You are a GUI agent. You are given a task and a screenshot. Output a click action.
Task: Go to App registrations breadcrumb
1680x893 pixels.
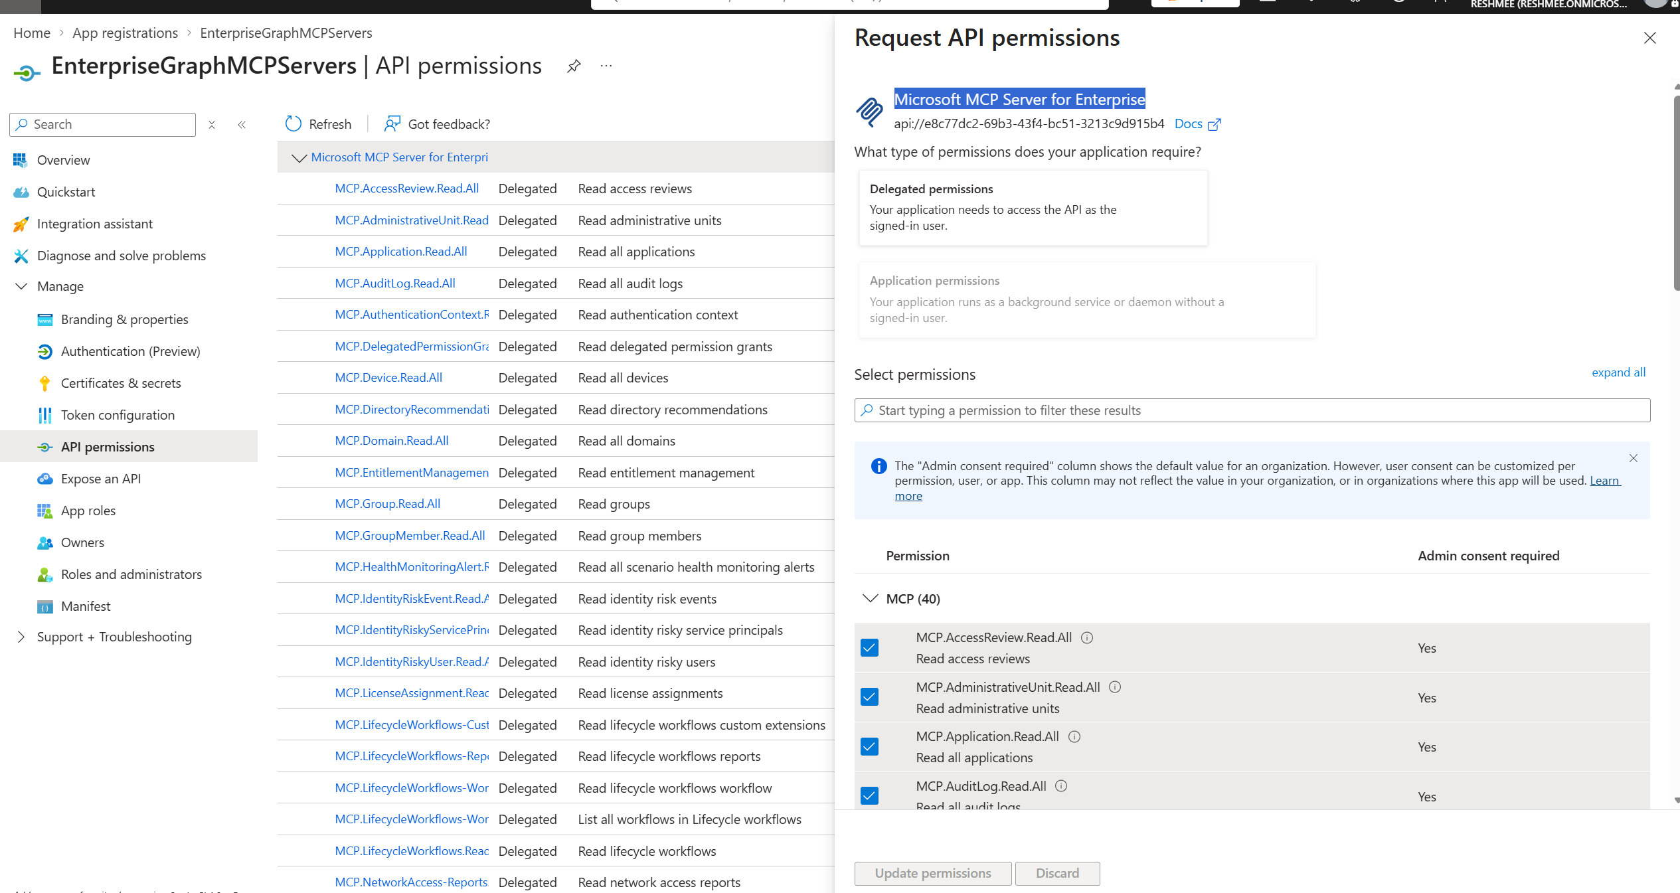(126, 33)
